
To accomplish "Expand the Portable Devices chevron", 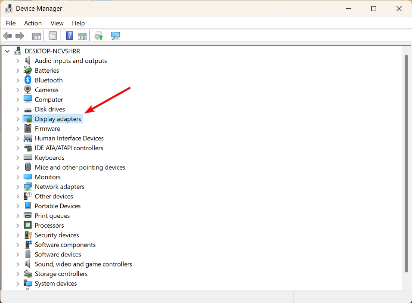I will [18, 206].
